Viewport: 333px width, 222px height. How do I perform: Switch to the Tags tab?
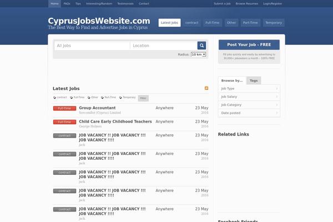(254, 80)
